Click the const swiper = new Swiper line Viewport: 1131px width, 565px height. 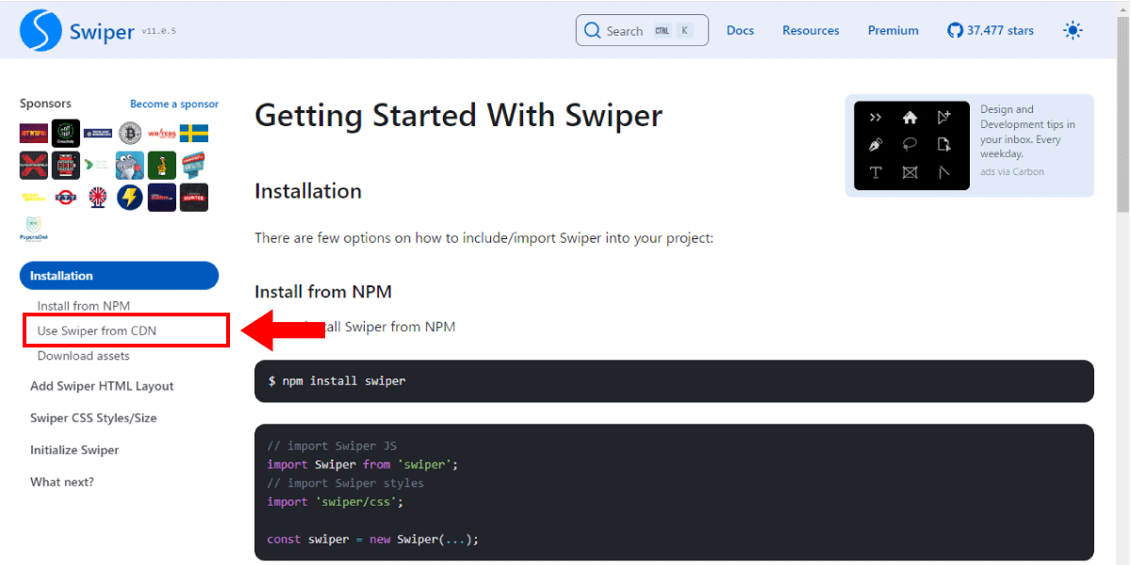(373, 540)
